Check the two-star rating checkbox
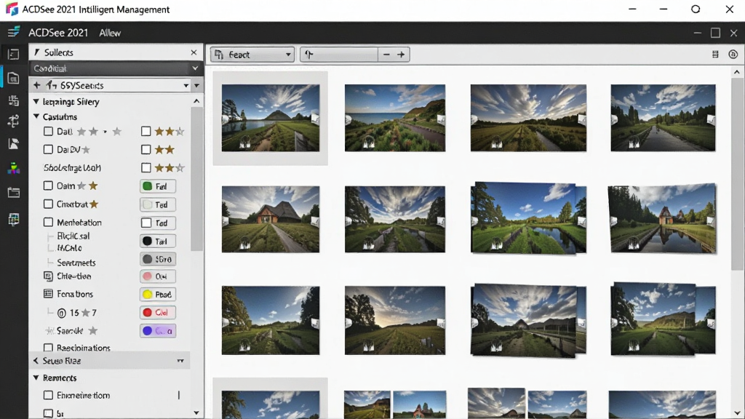The height and width of the screenshot is (419, 745). (146, 150)
